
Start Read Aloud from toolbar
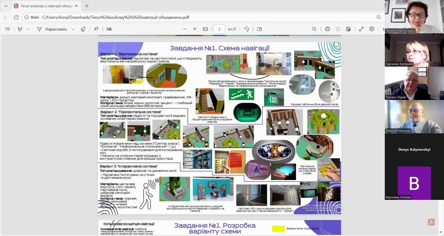[x=96, y=29]
